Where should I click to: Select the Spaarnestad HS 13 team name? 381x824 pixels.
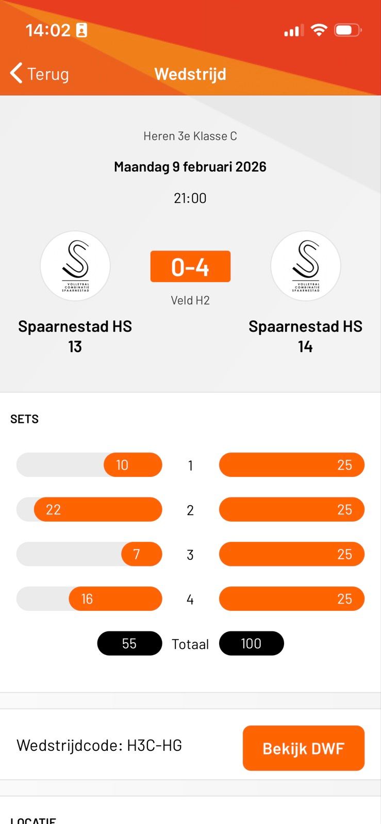[x=75, y=336]
